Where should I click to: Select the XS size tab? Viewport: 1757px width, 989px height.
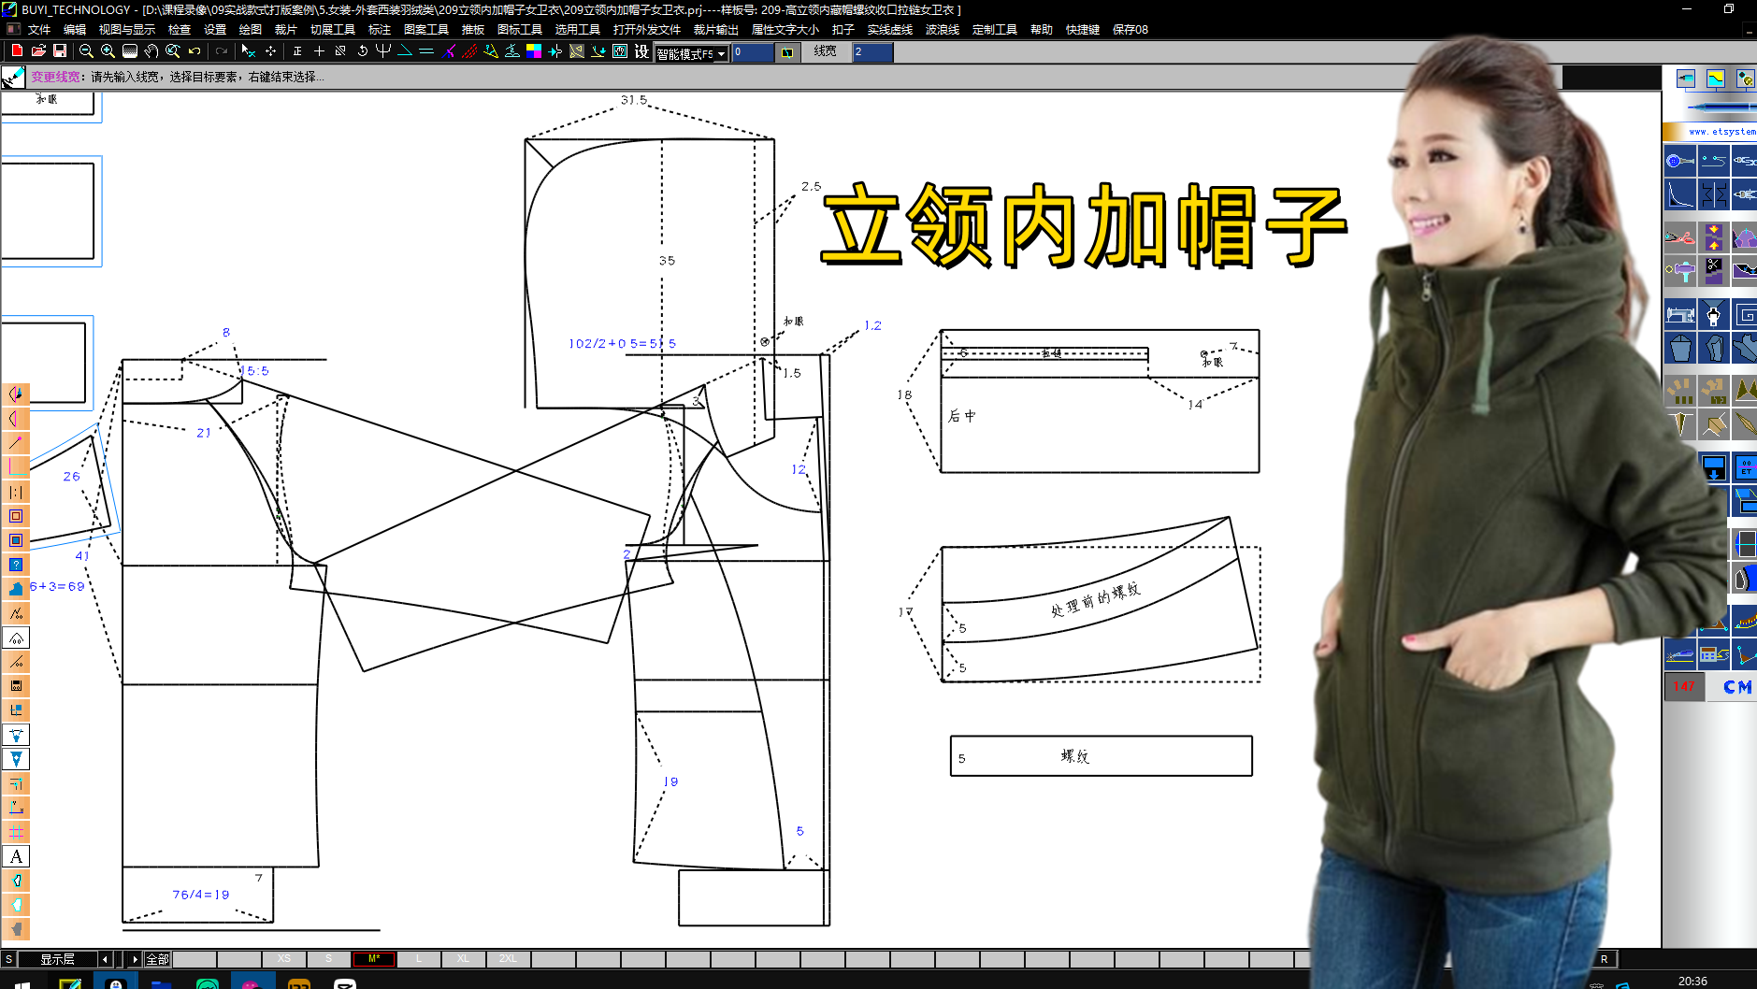tap(284, 959)
